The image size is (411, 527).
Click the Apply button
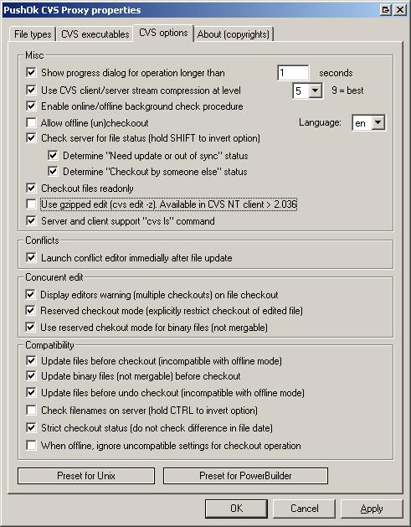point(372,509)
